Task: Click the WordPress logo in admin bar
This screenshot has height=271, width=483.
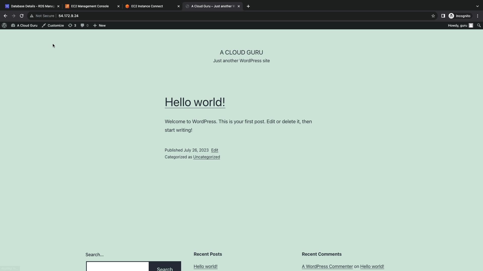Action: pyautogui.click(x=4, y=25)
